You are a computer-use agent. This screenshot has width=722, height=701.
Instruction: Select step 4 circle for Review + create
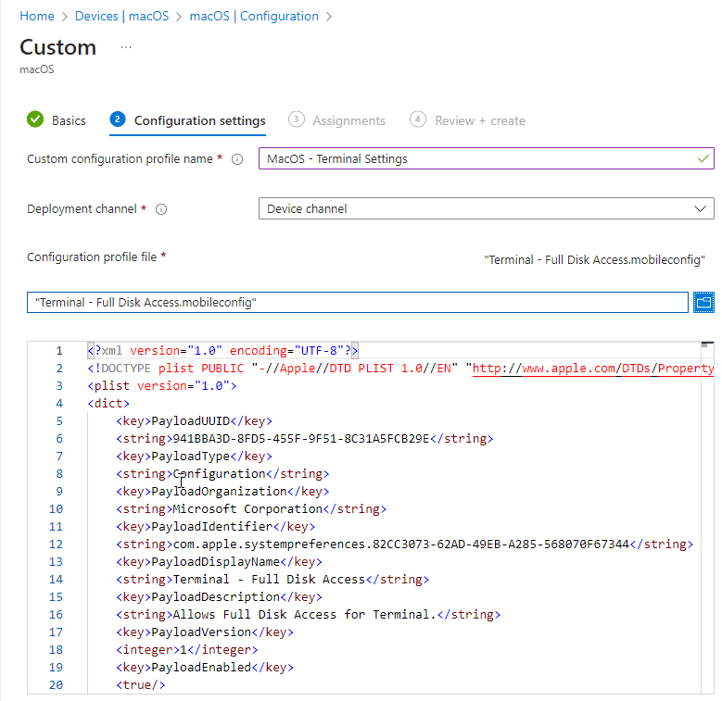pyautogui.click(x=418, y=119)
